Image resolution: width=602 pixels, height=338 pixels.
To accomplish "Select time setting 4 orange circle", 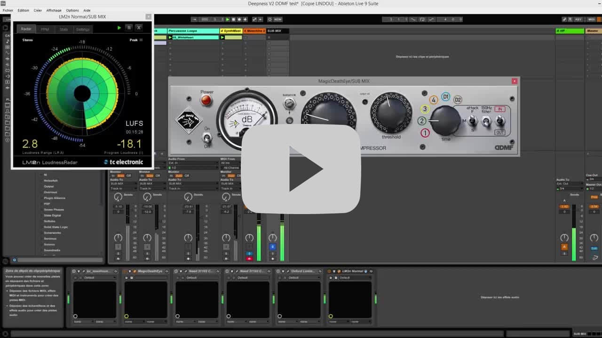I will tap(434, 100).
